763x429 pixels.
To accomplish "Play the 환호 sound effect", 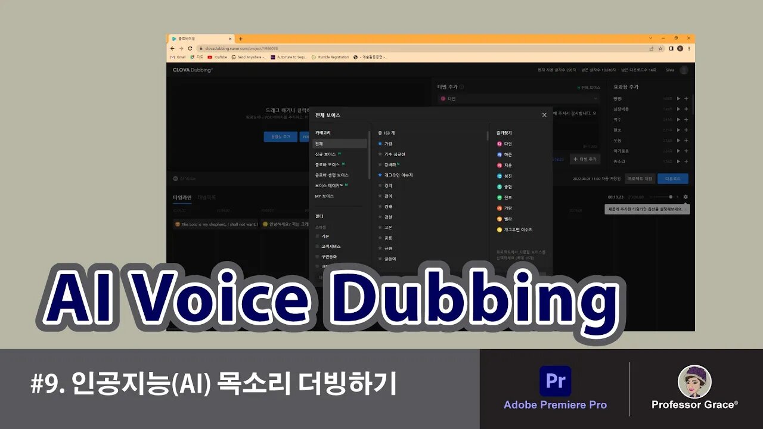I will (x=679, y=130).
